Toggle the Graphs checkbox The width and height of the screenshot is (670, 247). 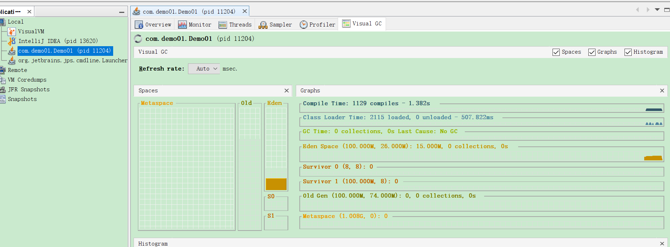pyautogui.click(x=592, y=52)
